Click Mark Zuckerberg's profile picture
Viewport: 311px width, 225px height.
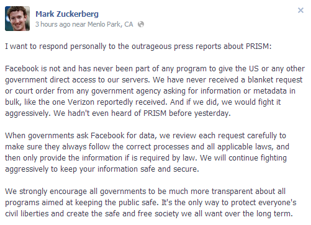tap(17, 19)
